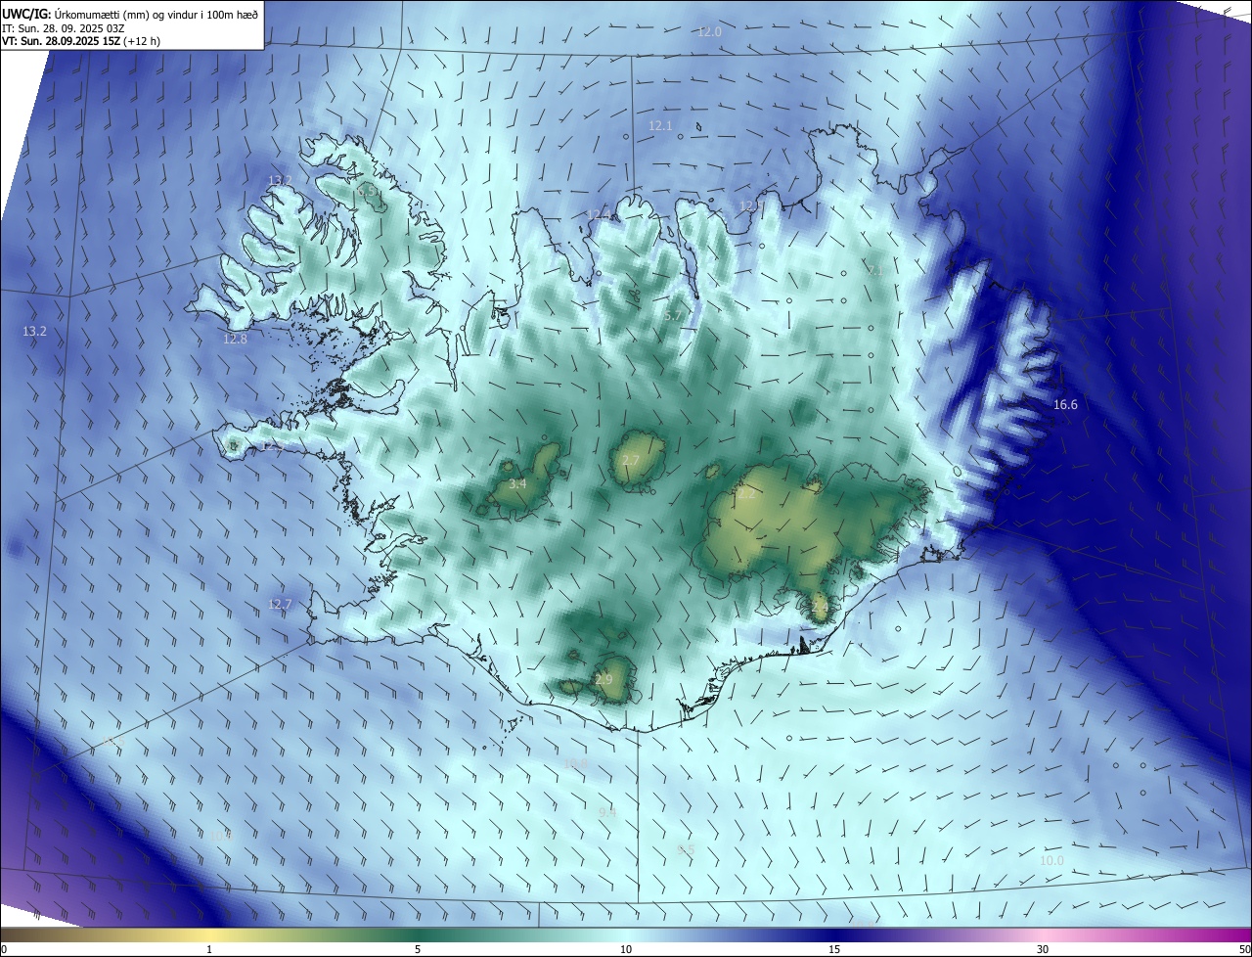Click the 5 tick on the color scale
Screen dimensions: 1252x957
pyautogui.click(x=418, y=949)
